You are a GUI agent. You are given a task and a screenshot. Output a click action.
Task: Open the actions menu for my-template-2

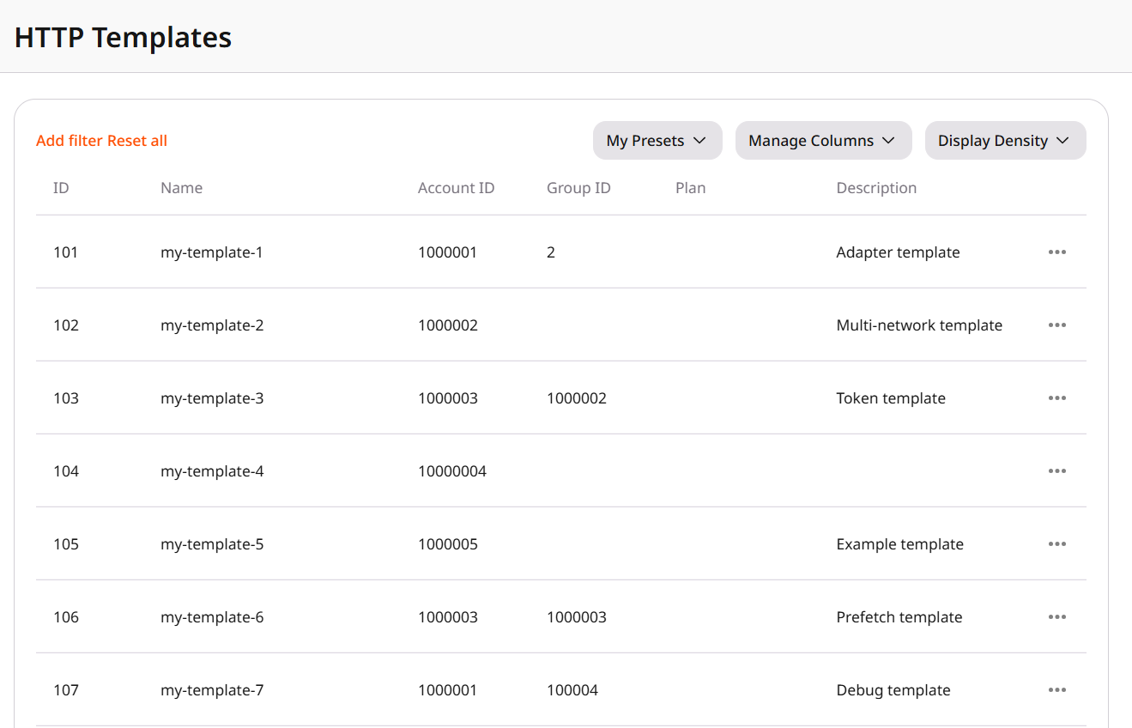[x=1057, y=325]
